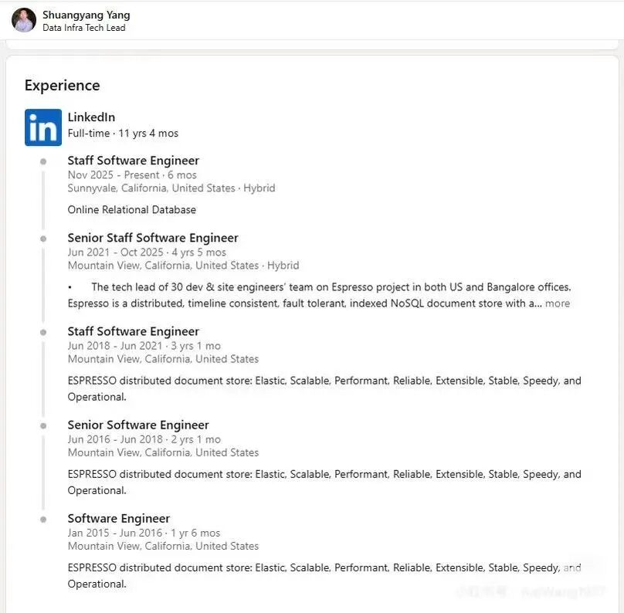This screenshot has height=613, width=624.
Task: Click the "Sunnyvale, California, United States · Hybrid" location
Action: point(171,188)
